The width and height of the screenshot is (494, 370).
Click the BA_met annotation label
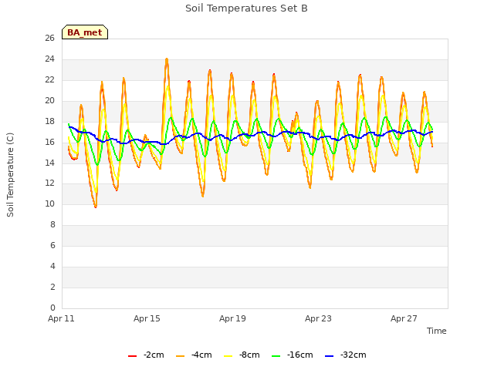tap(85, 32)
